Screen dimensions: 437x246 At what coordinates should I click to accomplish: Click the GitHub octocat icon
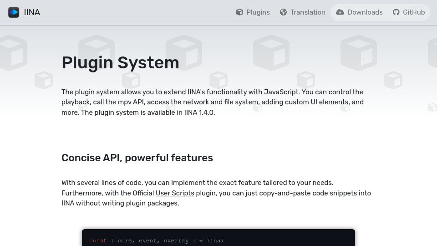point(396,12)
